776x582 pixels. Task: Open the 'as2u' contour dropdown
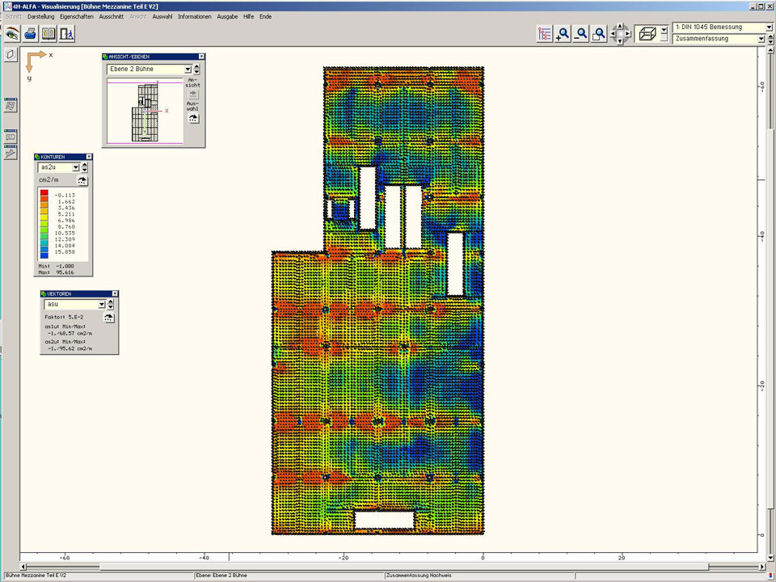(x=74, y=167)
